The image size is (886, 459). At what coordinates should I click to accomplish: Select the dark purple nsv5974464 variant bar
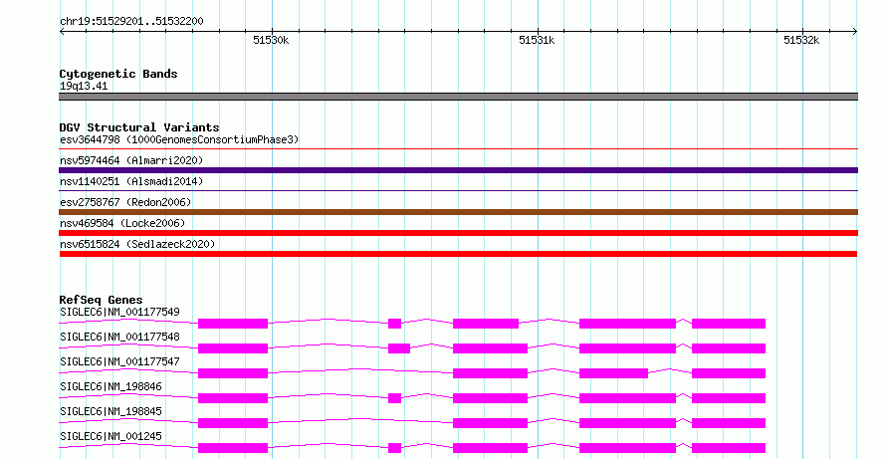point(458,170)
